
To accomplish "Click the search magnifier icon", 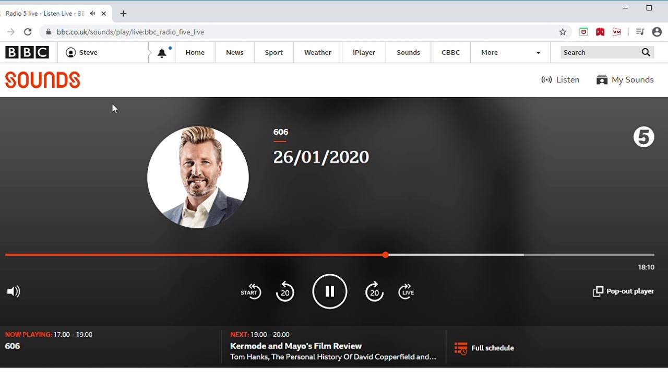I will tap(646, 52).
